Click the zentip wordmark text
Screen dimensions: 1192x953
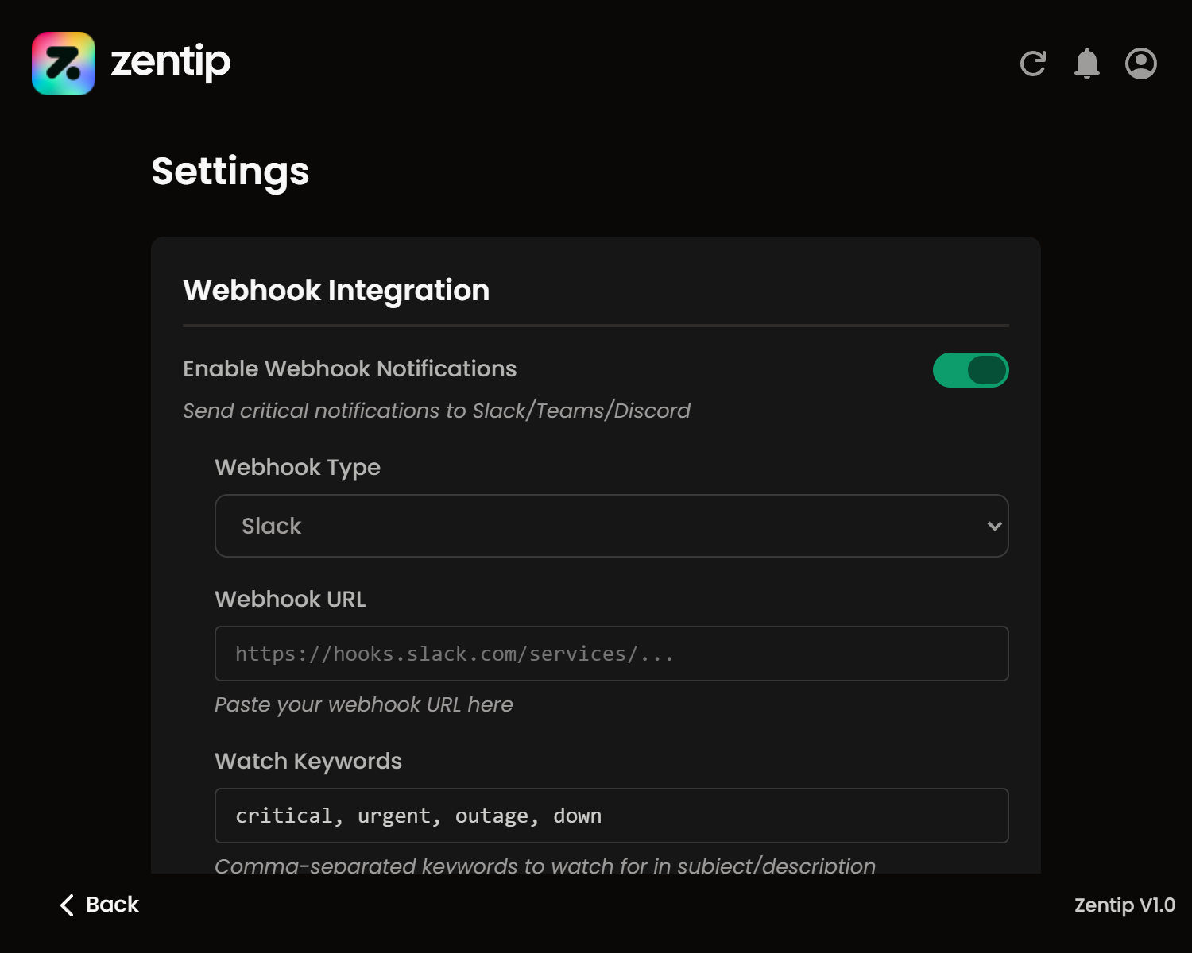(171, 62)
